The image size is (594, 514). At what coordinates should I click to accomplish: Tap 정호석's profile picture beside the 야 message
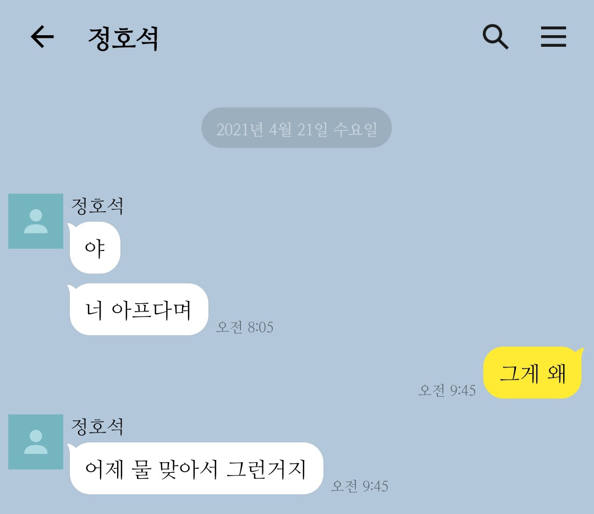[36, 221]
